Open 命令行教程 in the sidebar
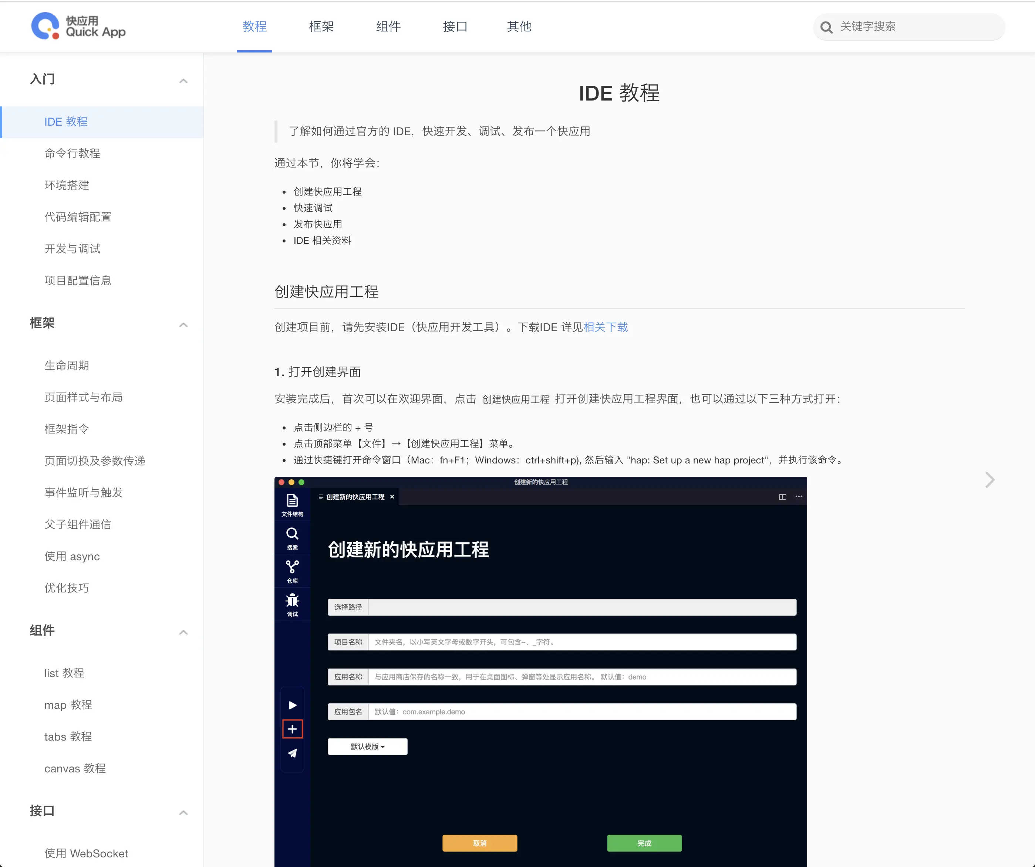Viewport: 1035px width, 867px height. pyautogui.click(x=73, y=154)
